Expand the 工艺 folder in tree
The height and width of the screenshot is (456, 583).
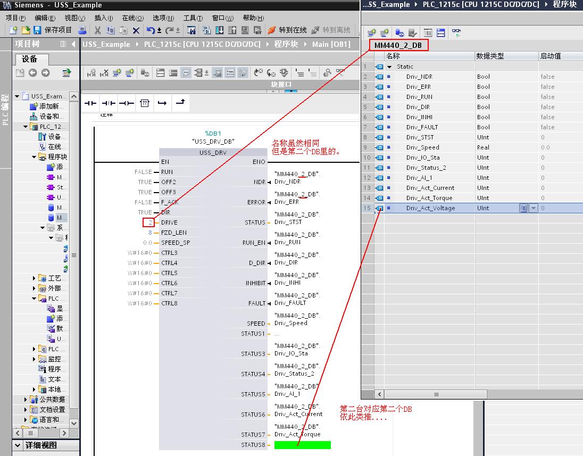point(34,278)
